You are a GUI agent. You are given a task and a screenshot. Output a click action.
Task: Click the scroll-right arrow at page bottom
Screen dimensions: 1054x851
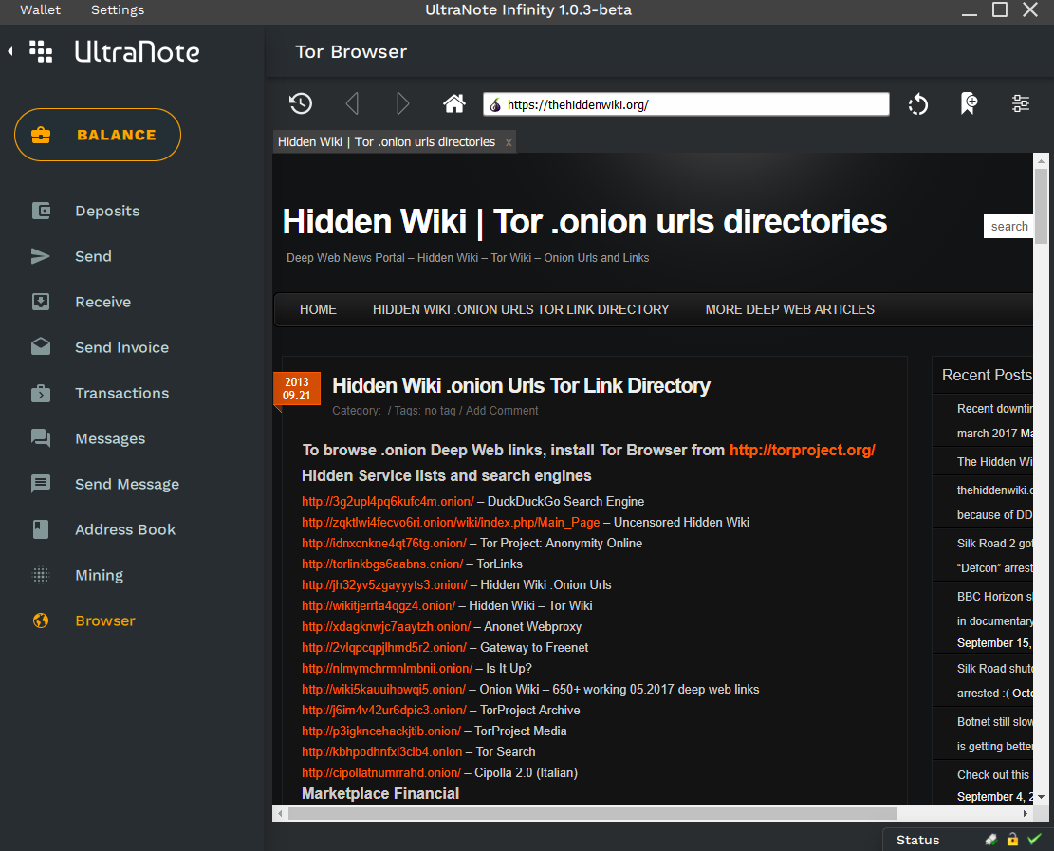(x=1026, y=813)
